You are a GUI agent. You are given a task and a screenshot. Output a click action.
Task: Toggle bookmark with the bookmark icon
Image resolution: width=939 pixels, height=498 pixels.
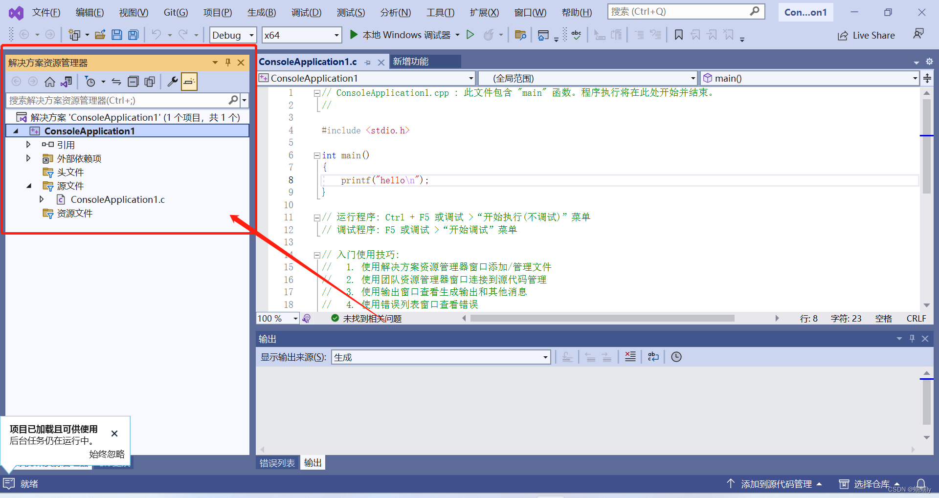tap(679, 35)
